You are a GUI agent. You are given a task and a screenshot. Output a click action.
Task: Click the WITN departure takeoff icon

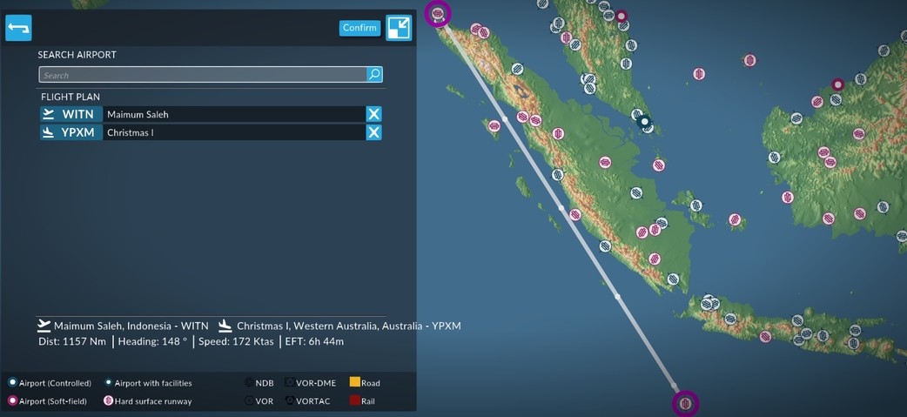pos(49,114)
